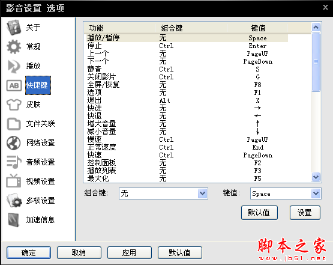The image size is (333, 265).
Task: Open the 多核设置 page label
Action: point(40,201)
